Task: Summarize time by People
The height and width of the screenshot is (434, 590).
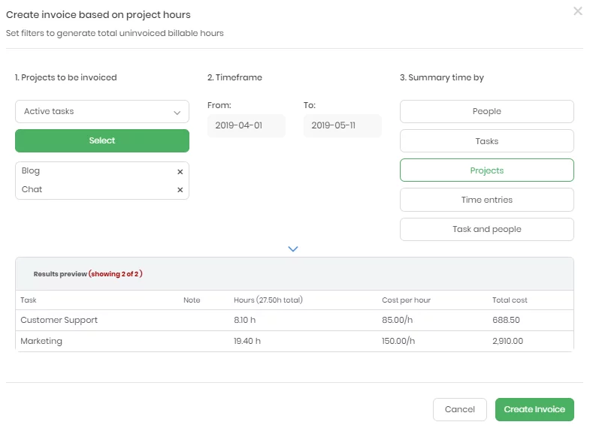Action: pos(486,111)
